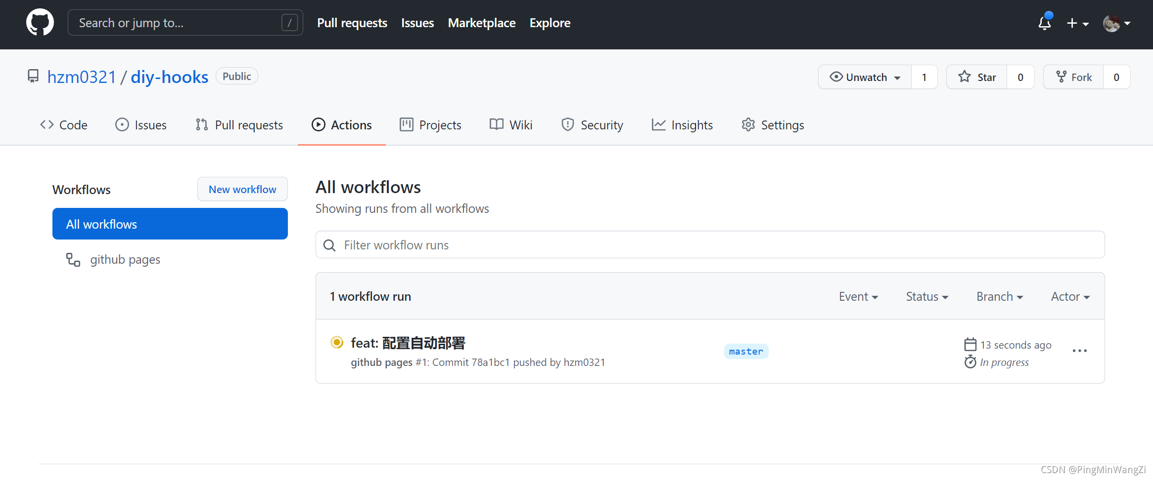Fork the repository
The image size is (1153, 480).
1073,77
